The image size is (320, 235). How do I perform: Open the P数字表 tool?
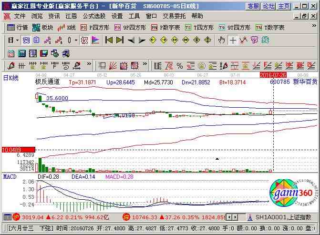[165, 27]
